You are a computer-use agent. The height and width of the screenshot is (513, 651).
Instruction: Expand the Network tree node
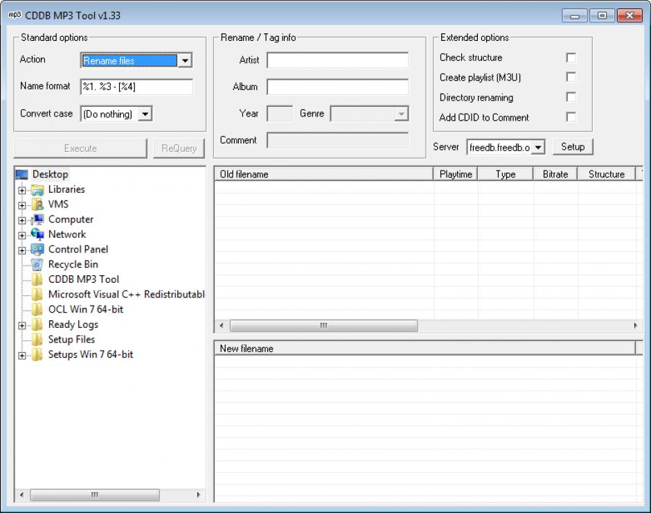point(22,235)
